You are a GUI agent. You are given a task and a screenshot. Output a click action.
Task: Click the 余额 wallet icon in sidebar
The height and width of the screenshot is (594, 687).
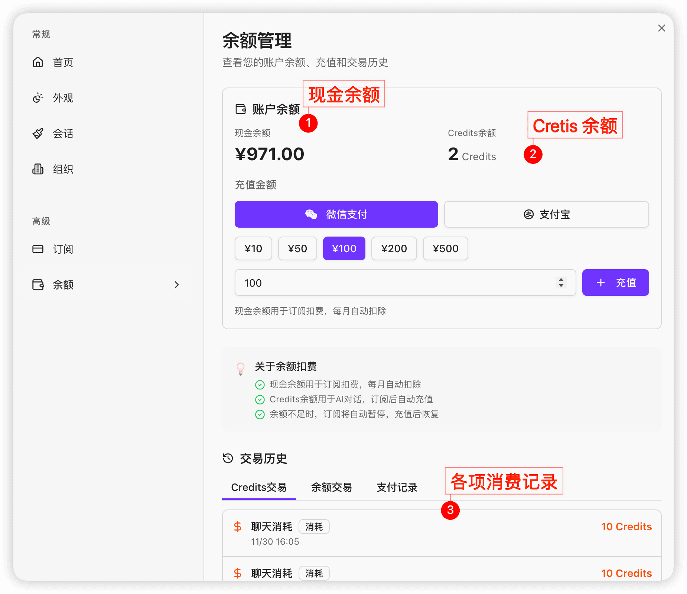[x=38, y=285]
